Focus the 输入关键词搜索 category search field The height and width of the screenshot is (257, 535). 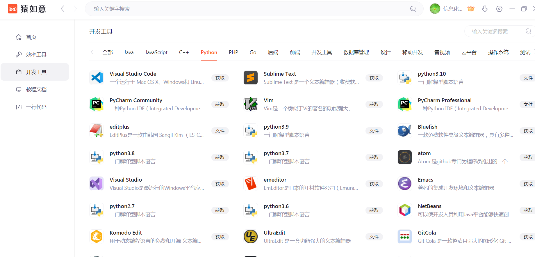pyautogui.click(x=500, y=31)
